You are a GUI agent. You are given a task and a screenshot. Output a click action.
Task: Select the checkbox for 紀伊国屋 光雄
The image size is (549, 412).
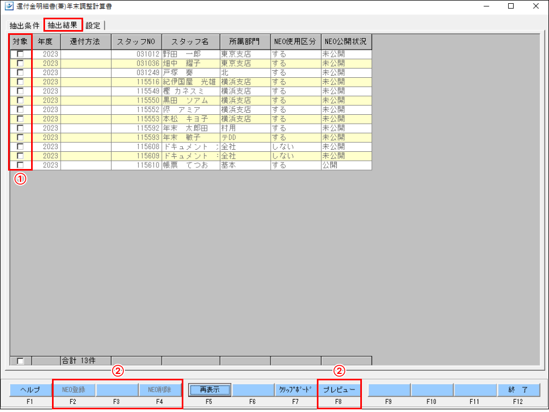tap(21, 82)
